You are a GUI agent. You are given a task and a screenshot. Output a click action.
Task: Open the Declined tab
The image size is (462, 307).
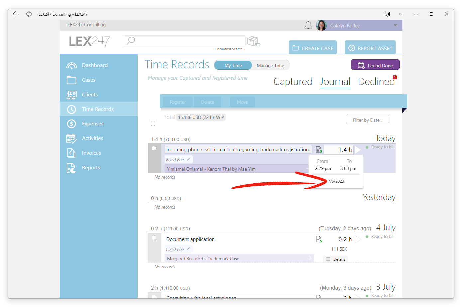[376, 82]
